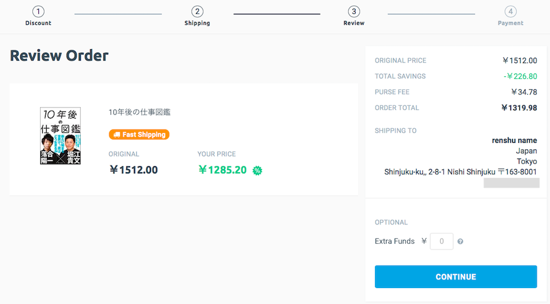The height and width of the screenshot is (304, 550).
Task: Click the step 1 Discount circle
Action: pyautogui.click(x=38, y=12)
